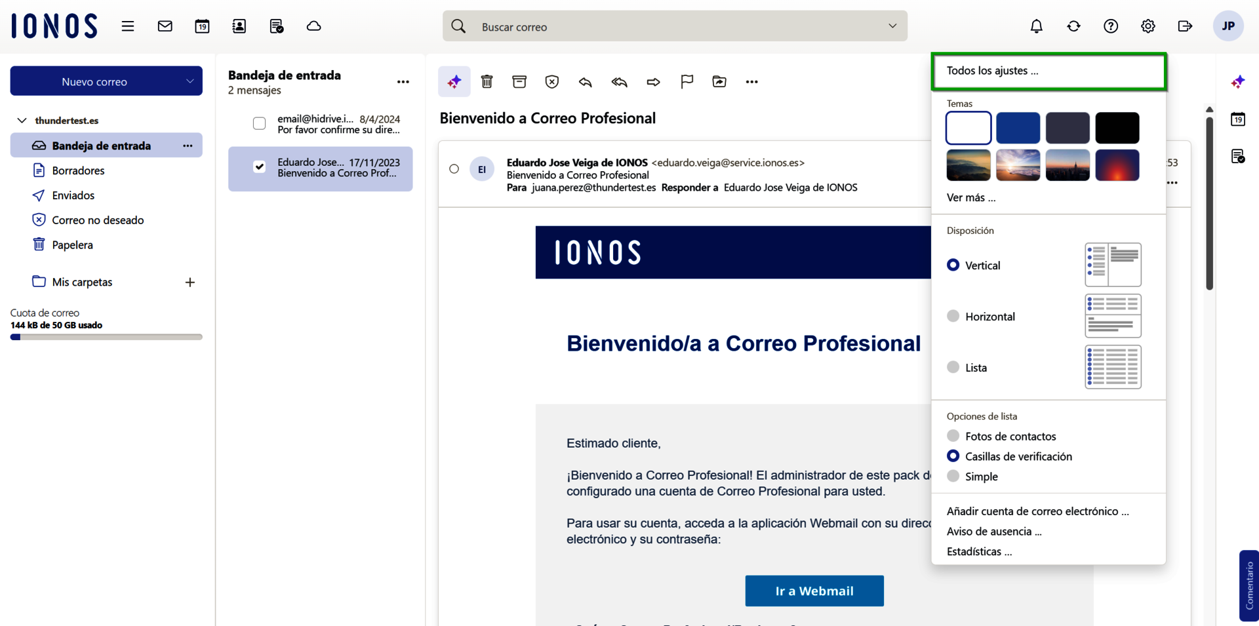Forward the message via the forward arrow icon
Image resolution: width=1259 pixels, height=626 pixels.
point(653,81)
